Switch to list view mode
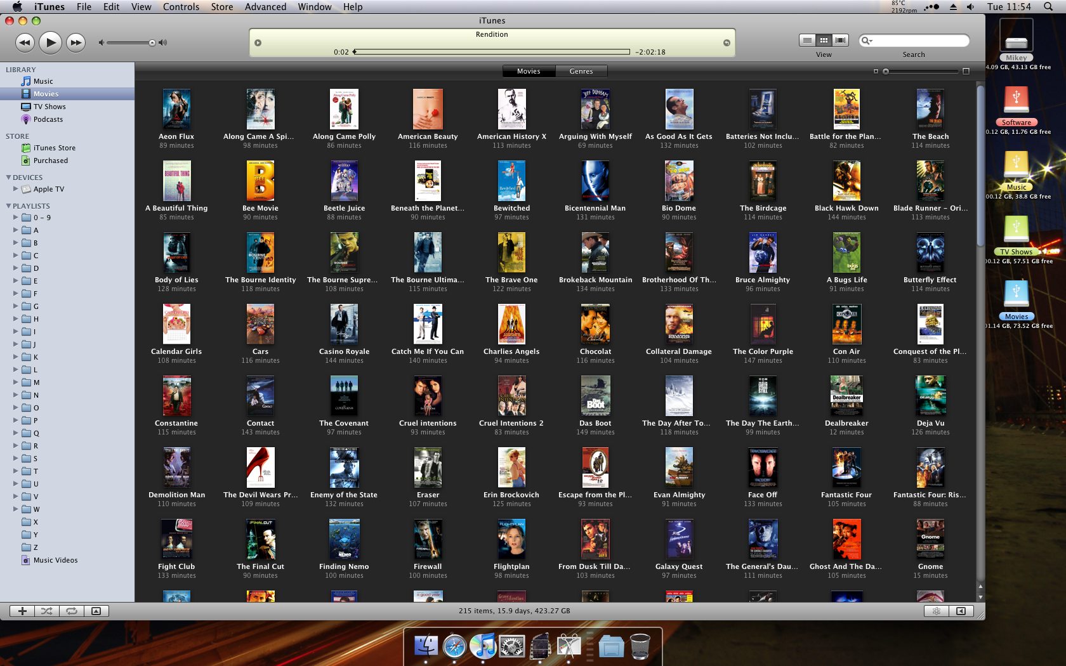The height and width of the screenshot is (666, 1066). click(807, 39)
